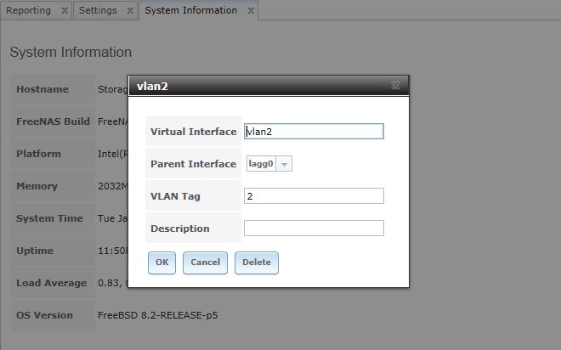Click the Delete button to remove vlan2
The width and height of the screenshot is (561, 350).
click(x=257, y=262)
